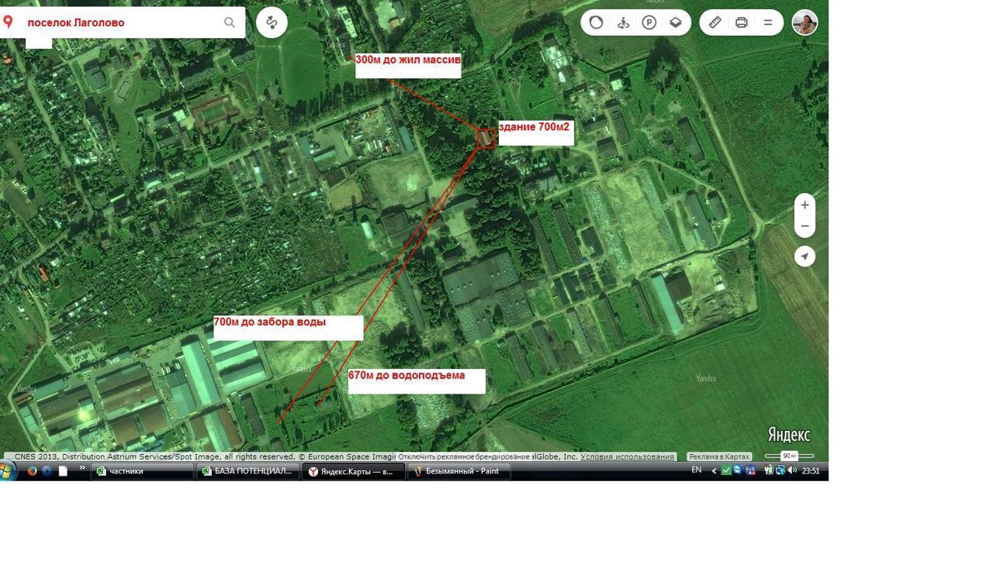Screen dimensions: 993x561
Task: Click the EN language indicator
Action: pyautogui.click(x=697, y=470)
